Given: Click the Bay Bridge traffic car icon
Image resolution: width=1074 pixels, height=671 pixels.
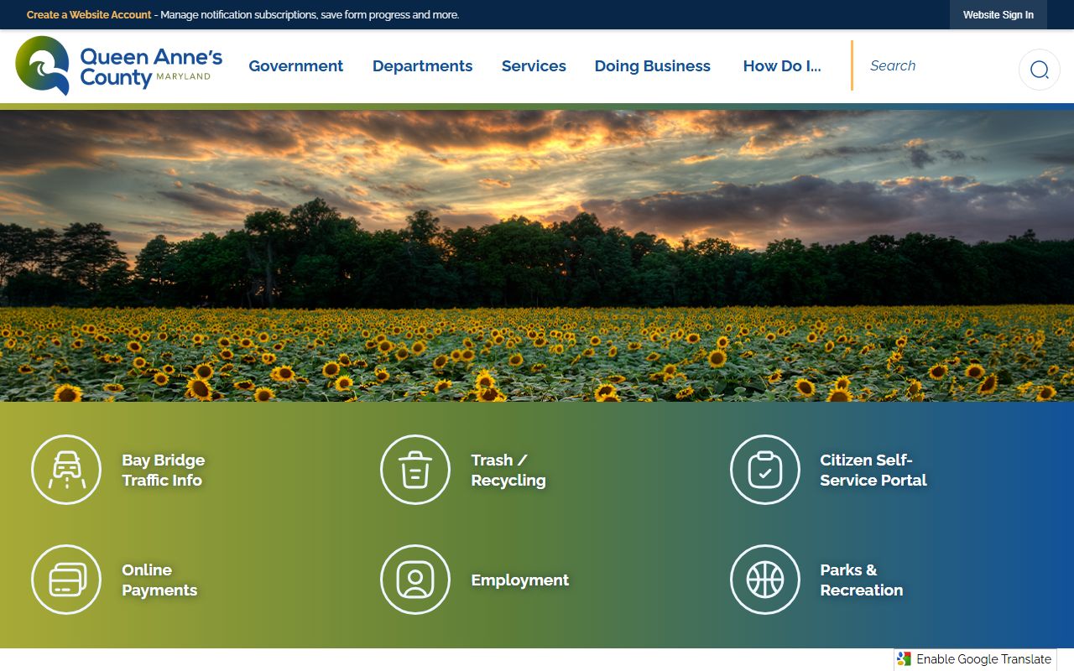Looking at the screenshot, I should 66,470.
